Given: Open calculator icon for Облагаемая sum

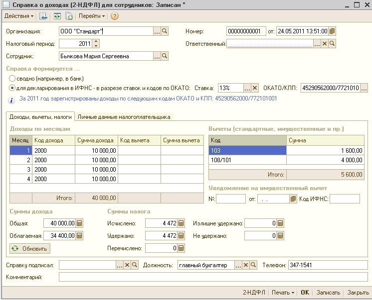Looking at the screenshot, I should 79,236.
